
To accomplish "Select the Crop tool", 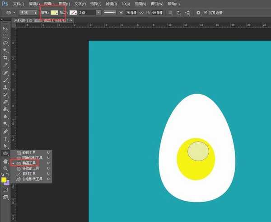I will (5, 58).
